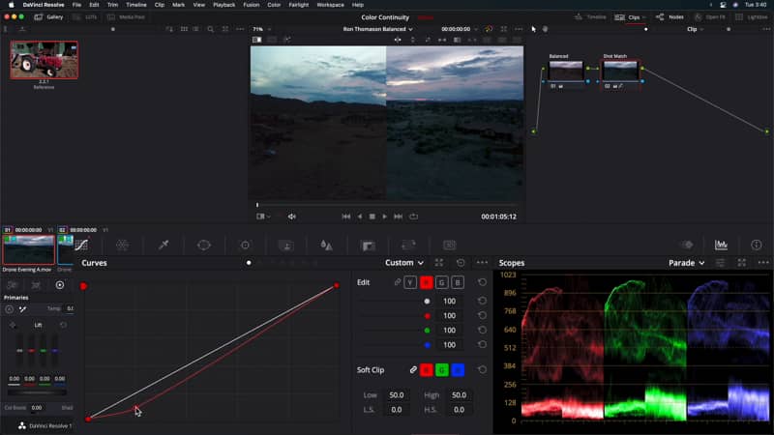Select the color picker eyedropper palette icon
Viewport: 774px width, 435px height.
click(x=164, y=246)
